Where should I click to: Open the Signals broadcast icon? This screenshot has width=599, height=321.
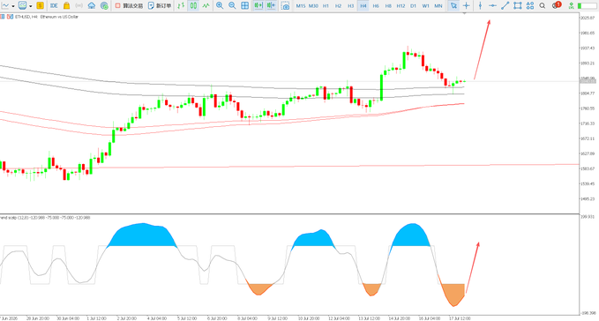click(x=79, y=5)
